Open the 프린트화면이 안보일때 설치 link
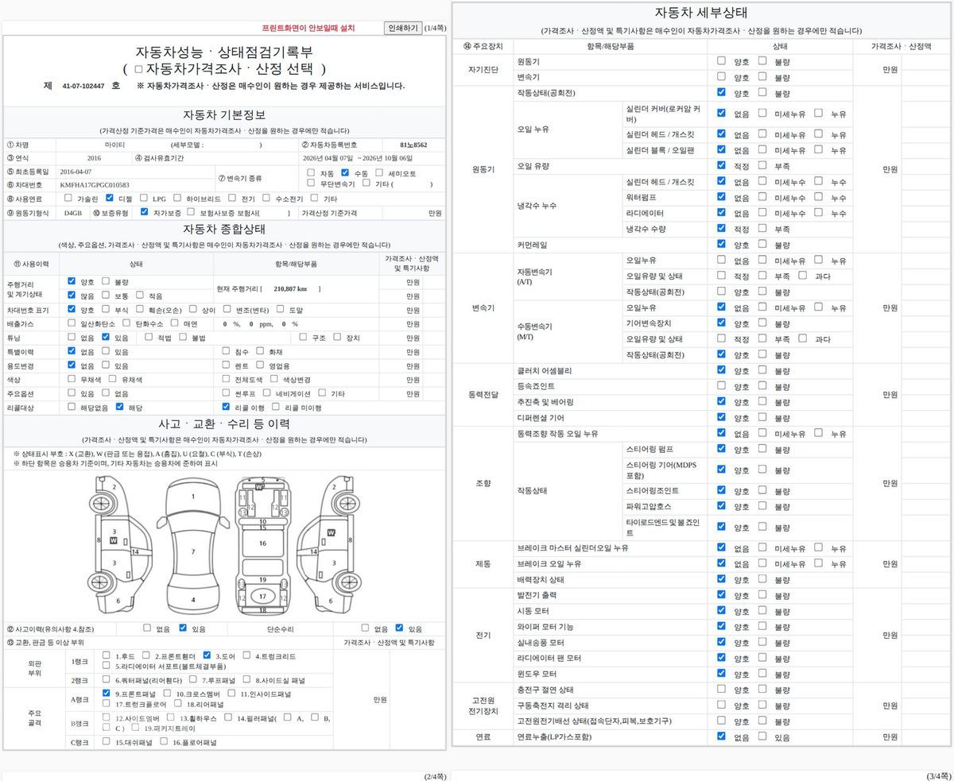 308,28
